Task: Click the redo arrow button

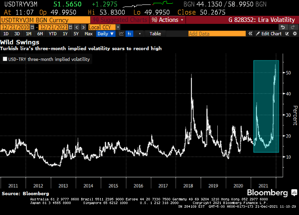Action: click(292, 27)
